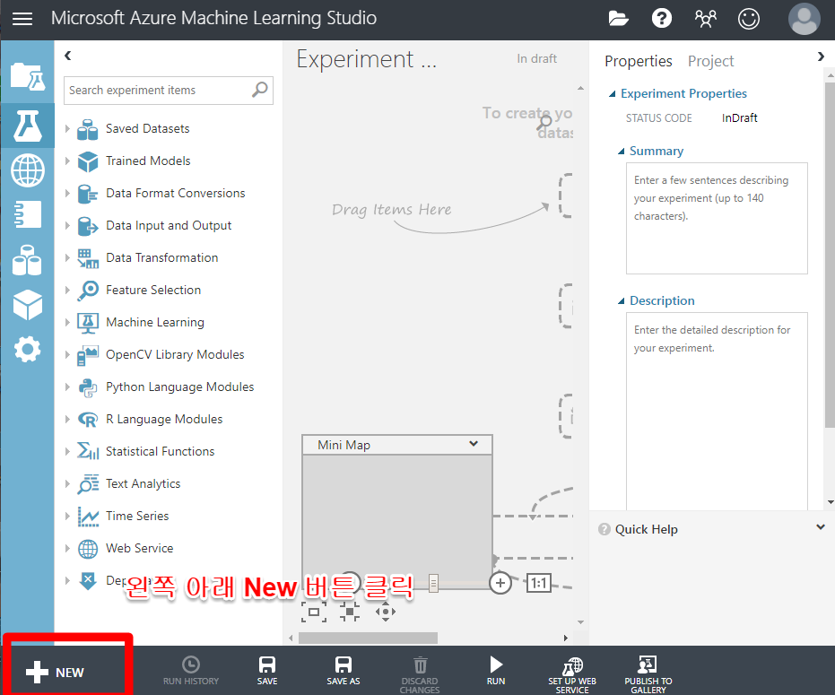Expand Saved Datasets category

coord(67,128)
